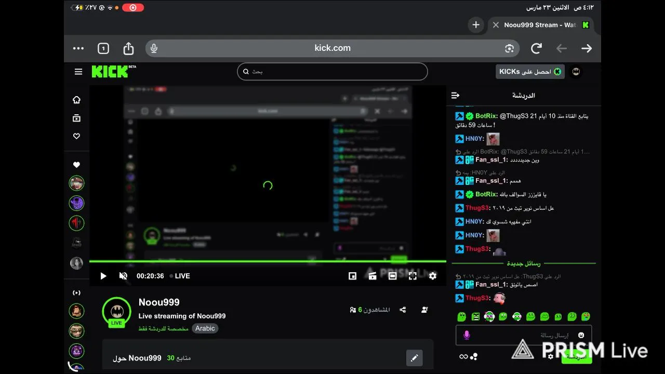Click the user icon beside share
The image size is (665, 374).
424,310
